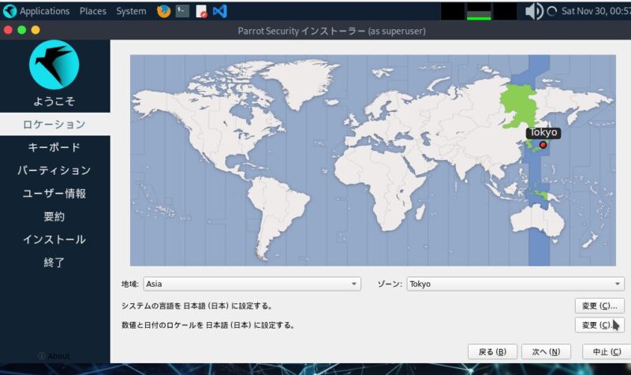Click the red-badged document launcher in the panel
Screen dimensions: 631x375
point(201,11)
